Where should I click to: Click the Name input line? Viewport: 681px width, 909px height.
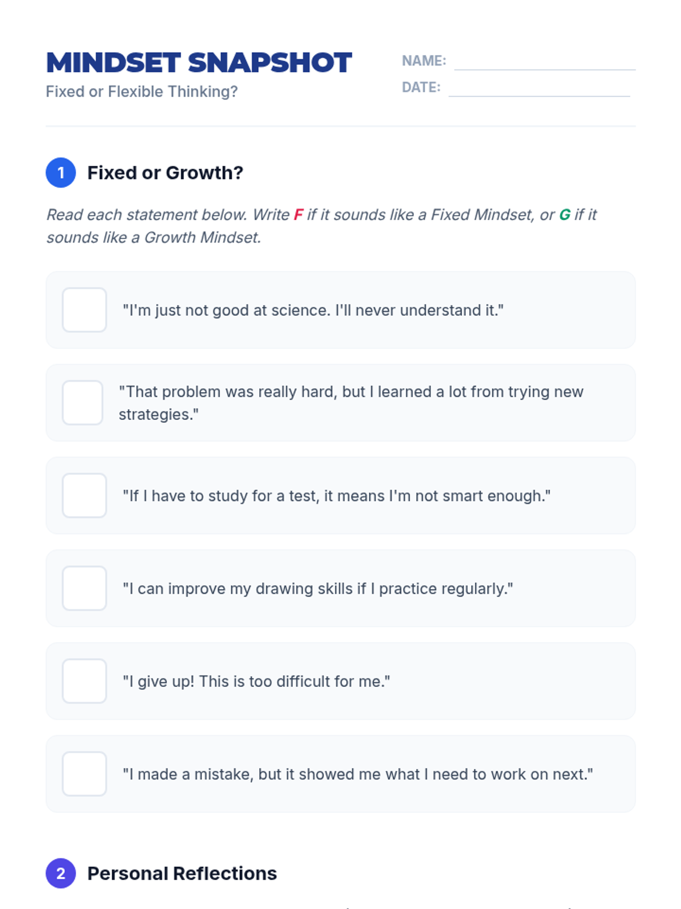545,62
